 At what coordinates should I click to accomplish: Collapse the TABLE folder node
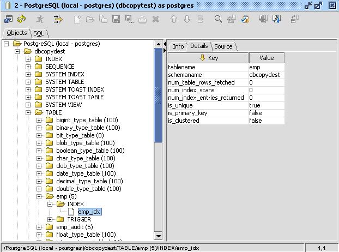click(28, 112)
